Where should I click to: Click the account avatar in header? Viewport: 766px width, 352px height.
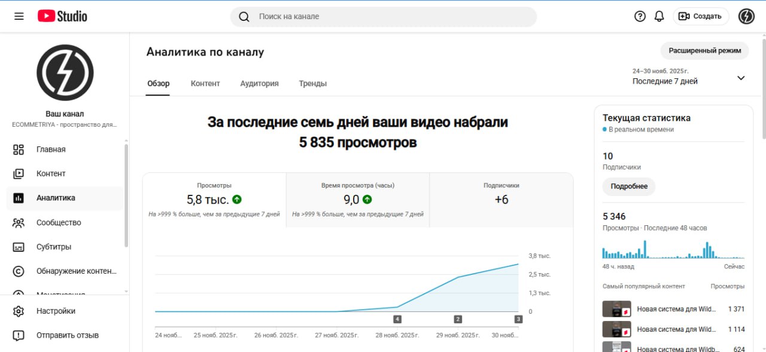746,16
